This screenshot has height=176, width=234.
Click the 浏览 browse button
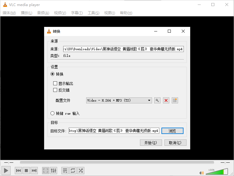coord(172,131)
